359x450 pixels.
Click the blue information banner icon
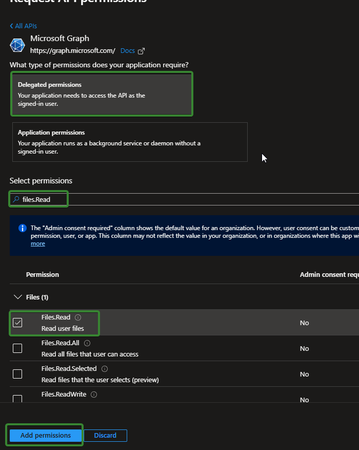click(x=23, y=228)
